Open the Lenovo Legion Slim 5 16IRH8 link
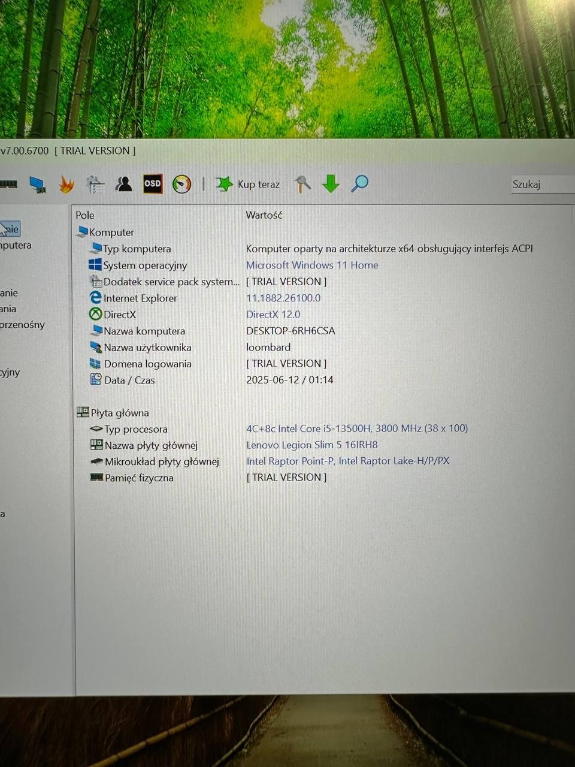575x767 pixels. (312, 445)
